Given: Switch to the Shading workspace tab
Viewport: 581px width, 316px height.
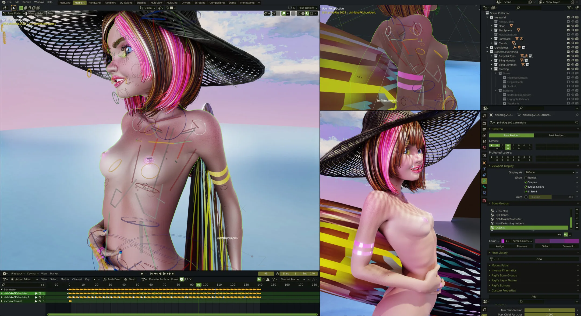Looking at the screenshot, I should coord(141,3).
